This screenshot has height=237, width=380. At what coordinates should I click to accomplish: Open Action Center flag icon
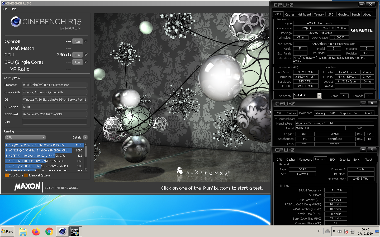coord(346,231)
